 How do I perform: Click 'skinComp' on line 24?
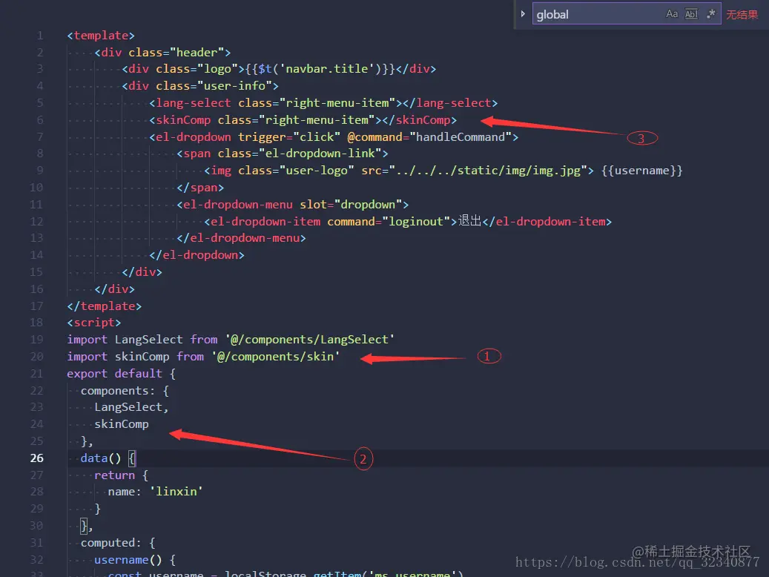pos(122,424)
